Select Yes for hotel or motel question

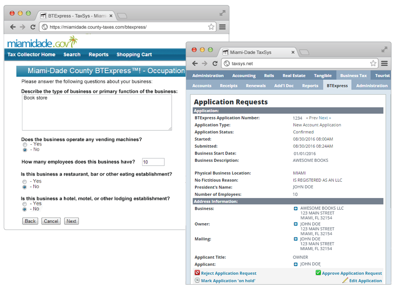coord(24,204)
